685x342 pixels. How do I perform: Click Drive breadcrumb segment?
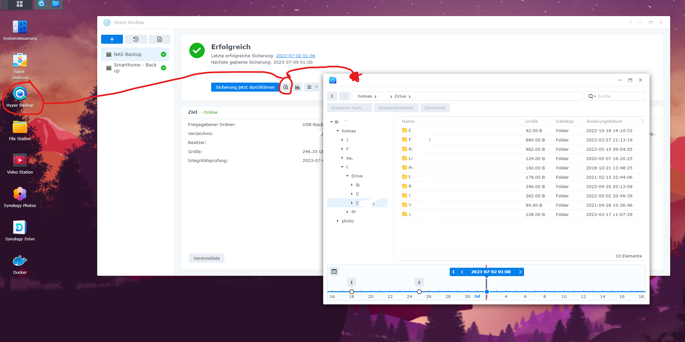(400, 96)
